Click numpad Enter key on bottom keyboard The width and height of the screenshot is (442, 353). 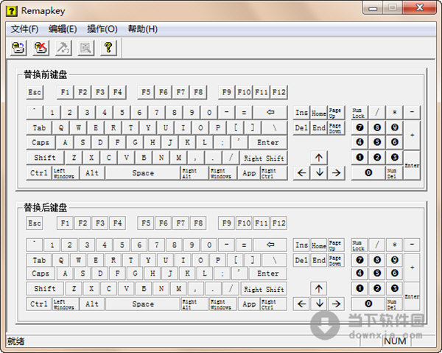[412, 296]
